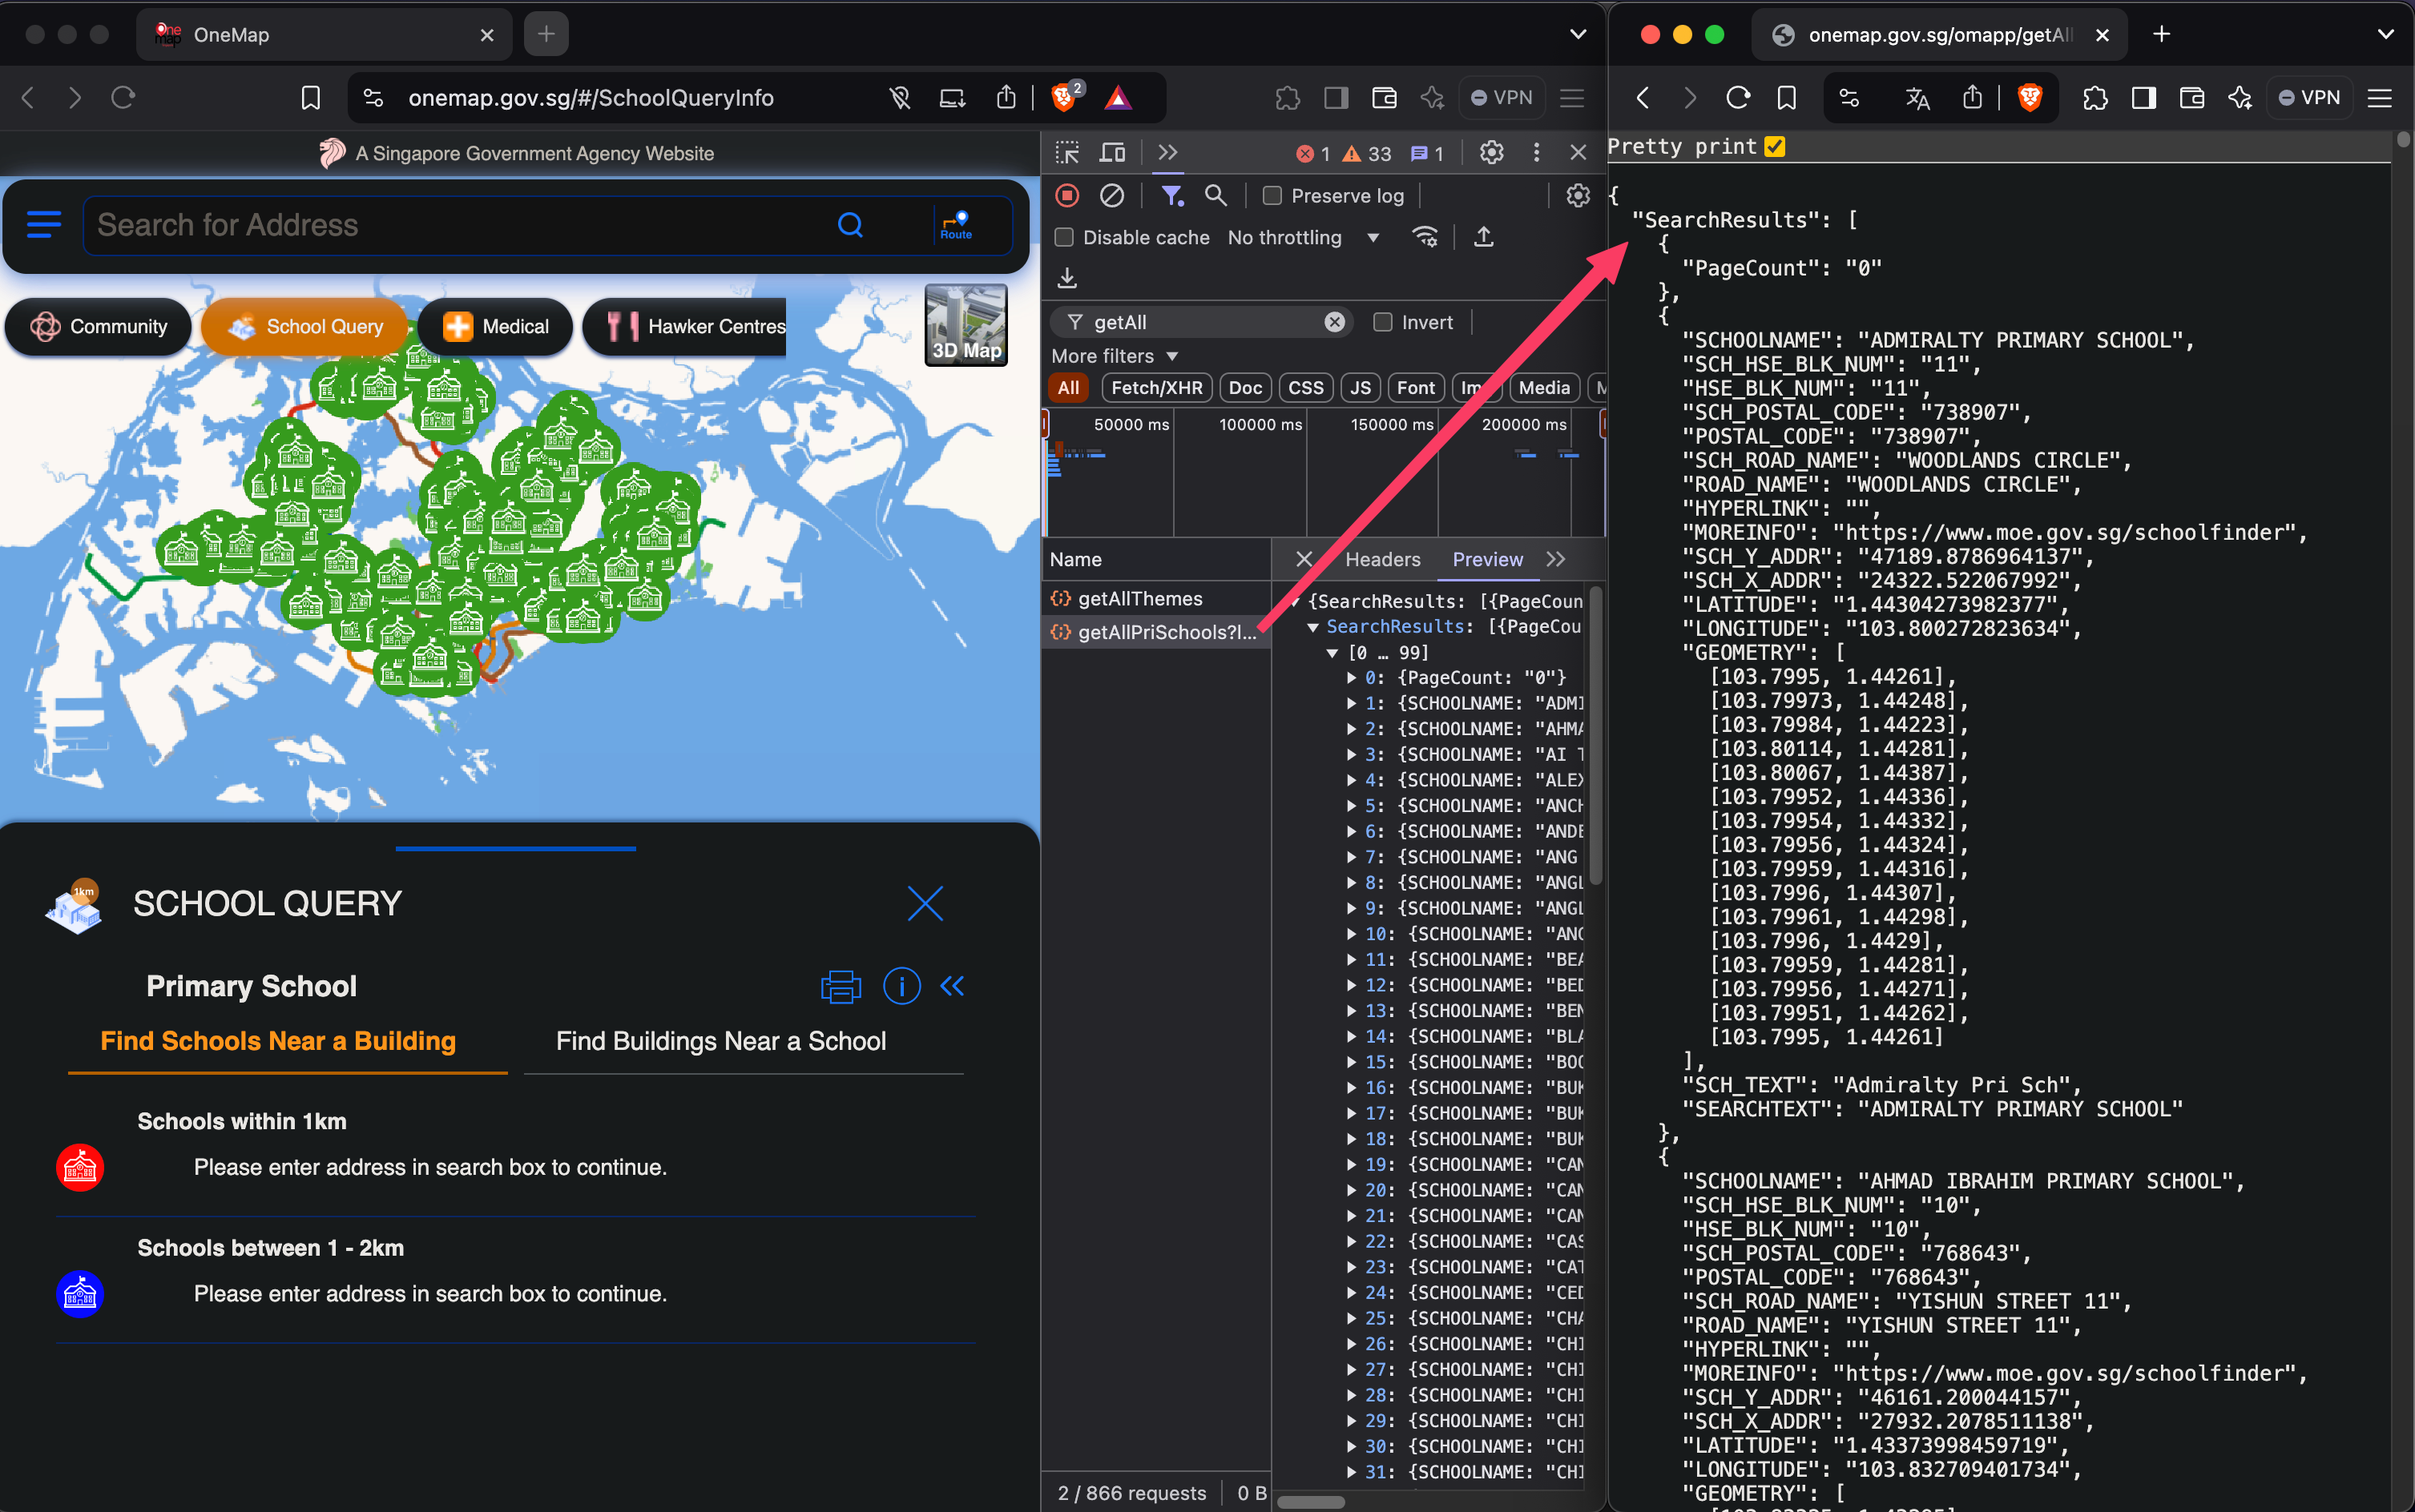
Task: Open the hamburger menu in OneMap
Action: point(43,224)
